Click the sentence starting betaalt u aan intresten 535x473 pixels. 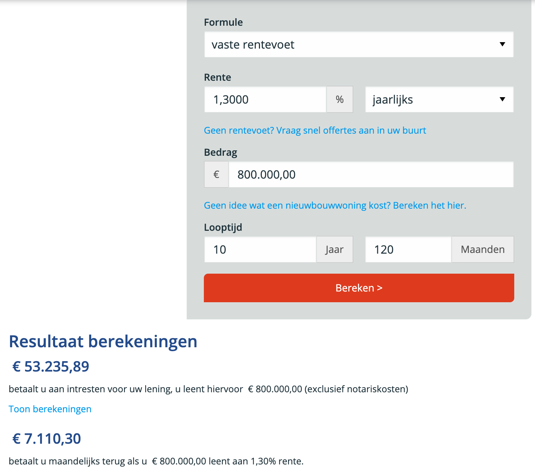[x=208, y=389]
